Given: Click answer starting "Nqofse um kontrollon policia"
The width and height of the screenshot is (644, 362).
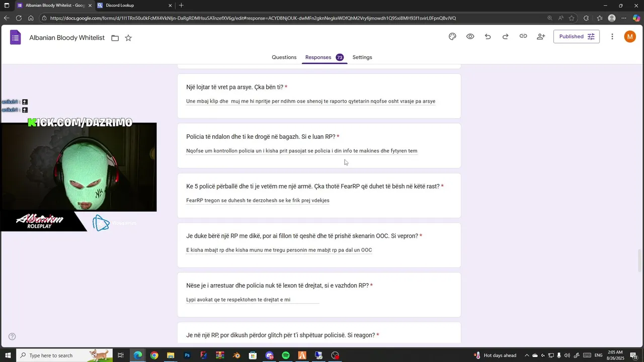Looking at the screenshot, I should click(302, 151).
